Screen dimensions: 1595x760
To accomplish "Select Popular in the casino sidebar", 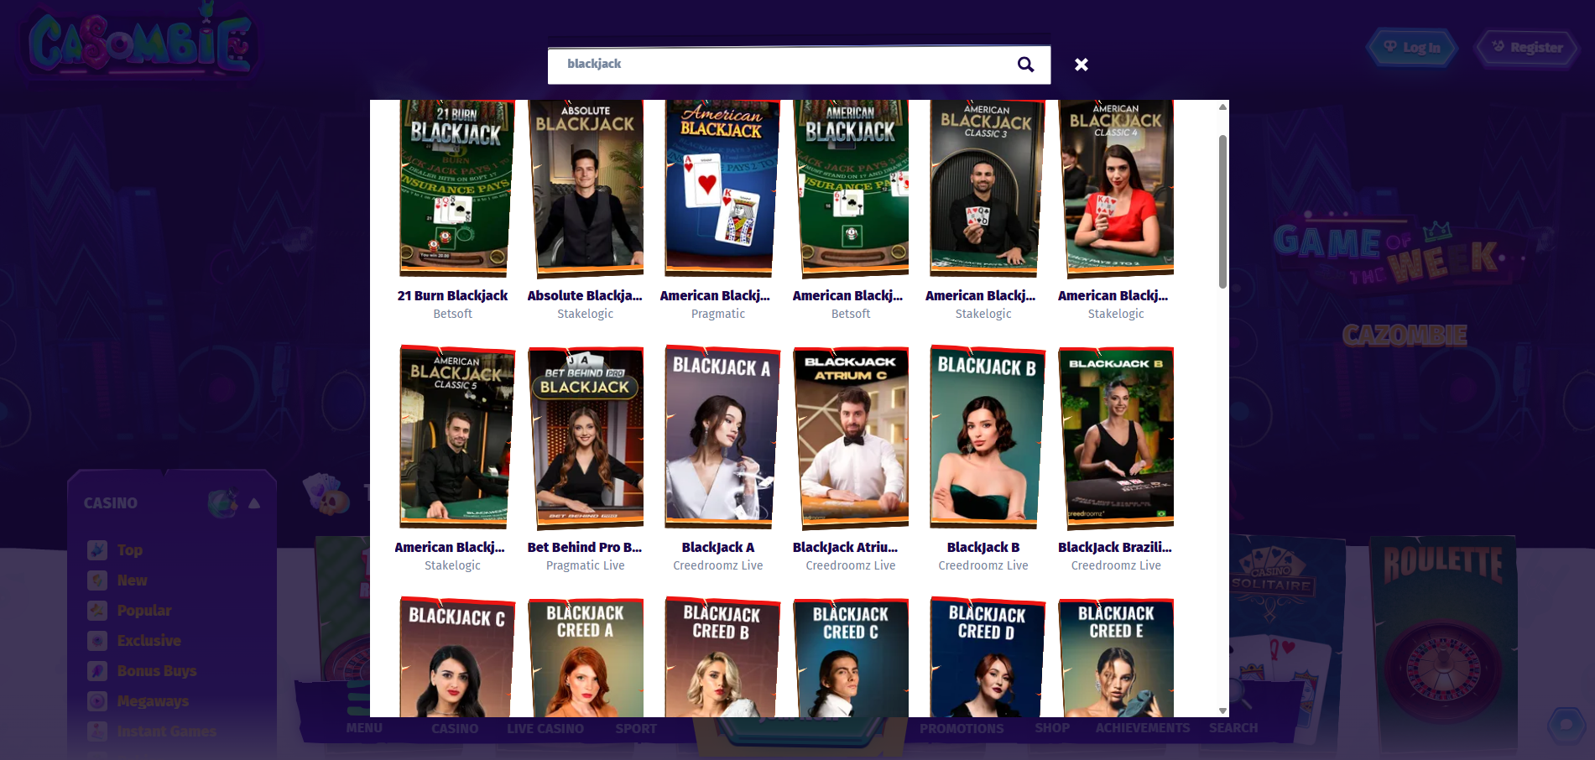I will tap(143, 611).
